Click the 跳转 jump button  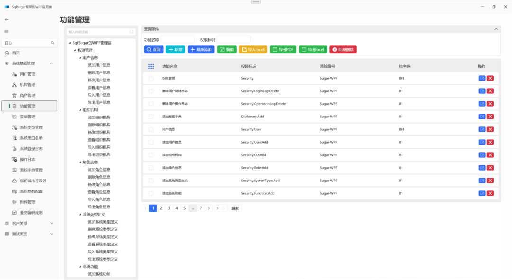[235, 208]
